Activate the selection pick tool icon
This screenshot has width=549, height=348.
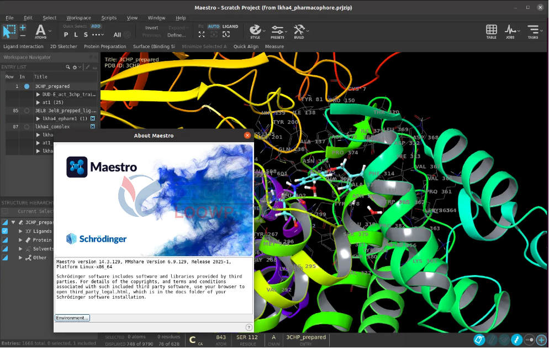tap(9, 31)
